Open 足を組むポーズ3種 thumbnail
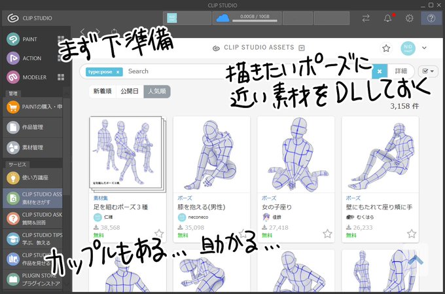This screenshot has height=294, width=445. pyautogui.click(x=127, y=154)
